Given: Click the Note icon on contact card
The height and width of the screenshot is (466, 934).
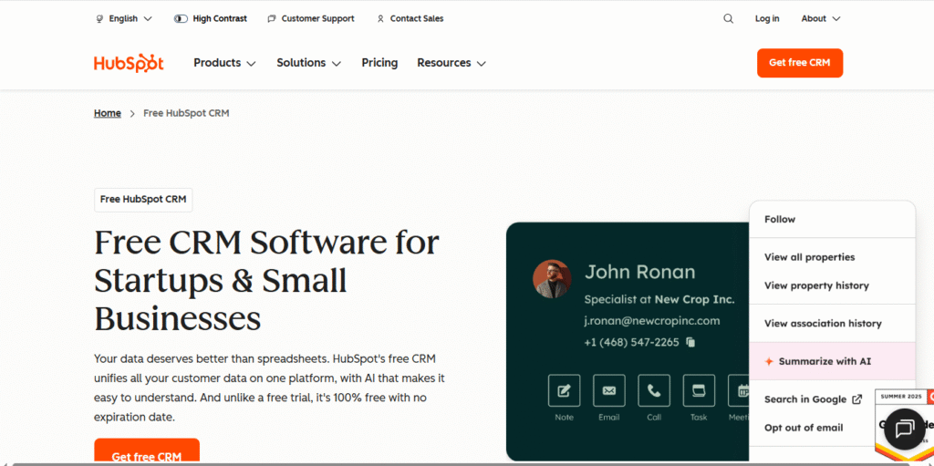Looking at the screenshot, I should click(564, 390).
